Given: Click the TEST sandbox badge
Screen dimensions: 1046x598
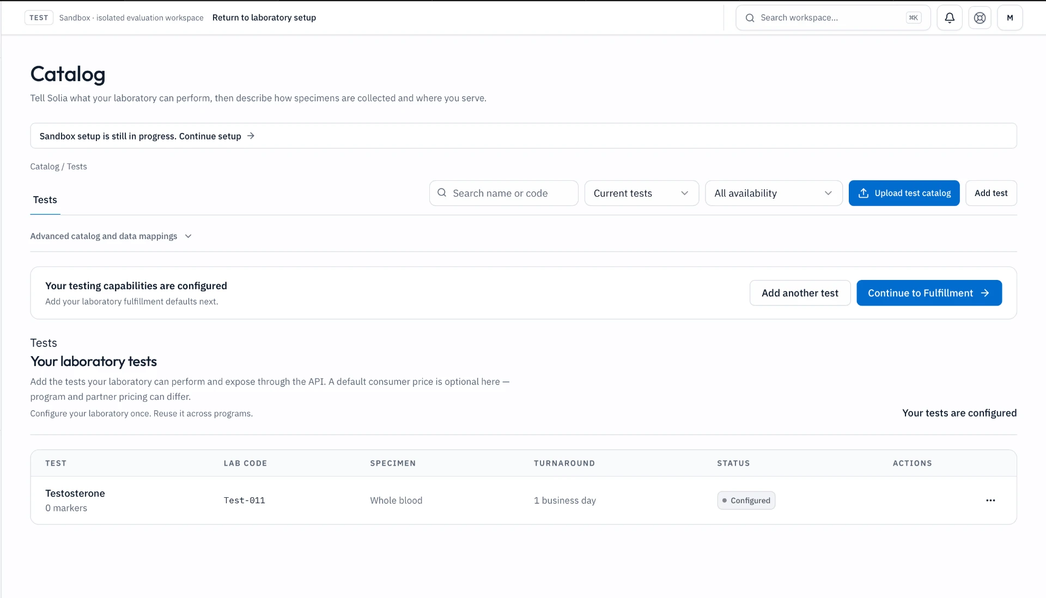Looking at the screenshot, I should tap(39, 18).
